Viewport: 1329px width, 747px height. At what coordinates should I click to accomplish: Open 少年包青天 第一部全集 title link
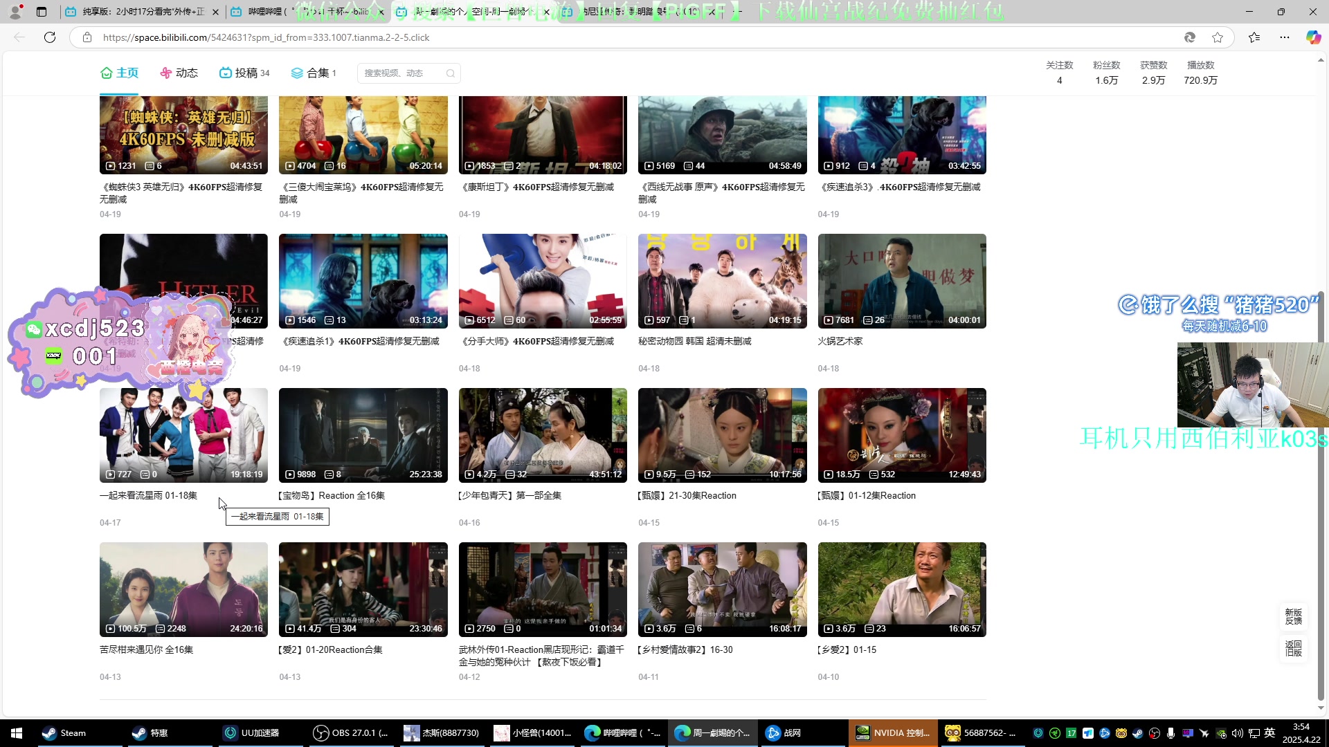(x=510, y=496)
